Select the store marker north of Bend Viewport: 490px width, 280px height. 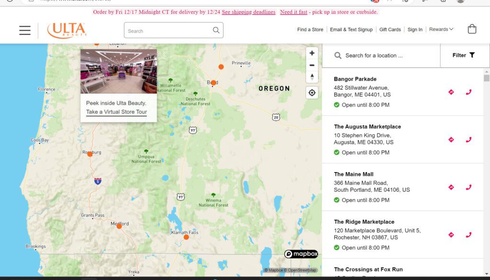coord(221,67)
